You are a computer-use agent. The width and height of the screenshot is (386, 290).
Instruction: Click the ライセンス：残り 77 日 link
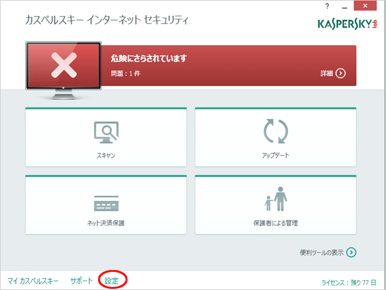click(349, 282)
